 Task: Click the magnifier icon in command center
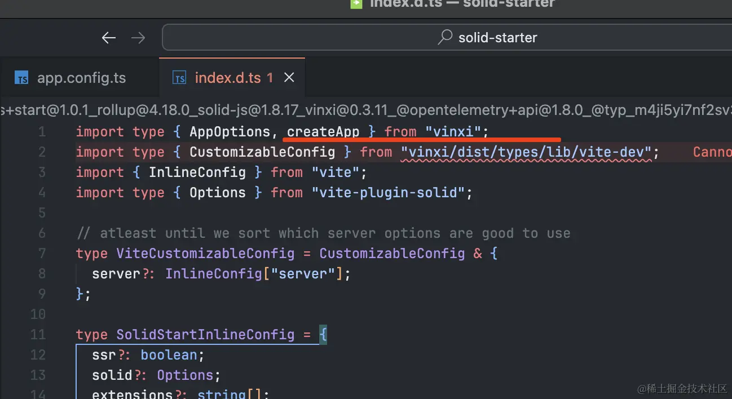click(x=446, y=38)
